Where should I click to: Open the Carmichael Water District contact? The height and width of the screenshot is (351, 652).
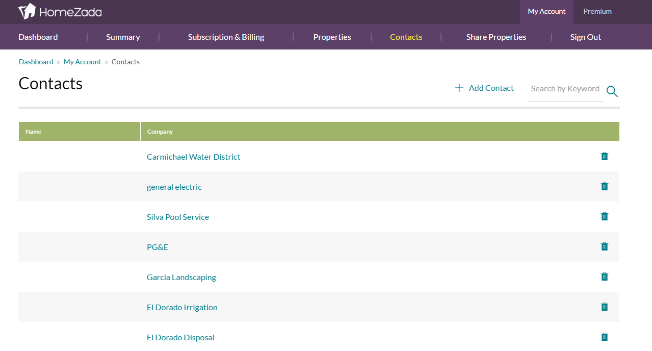coord(193,157)
